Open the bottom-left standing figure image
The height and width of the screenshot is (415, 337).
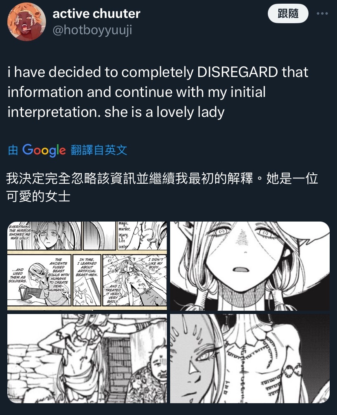coord(87,359)
